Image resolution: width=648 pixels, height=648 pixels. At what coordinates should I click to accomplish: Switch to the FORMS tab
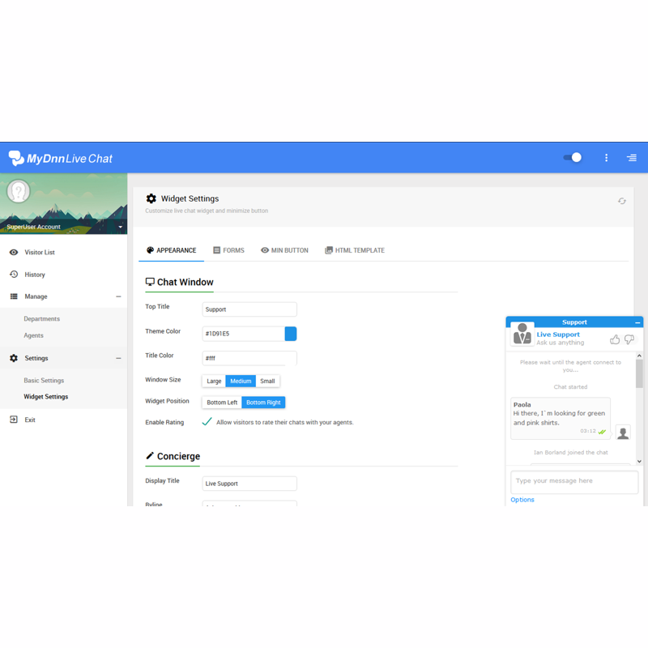[229, 250]
